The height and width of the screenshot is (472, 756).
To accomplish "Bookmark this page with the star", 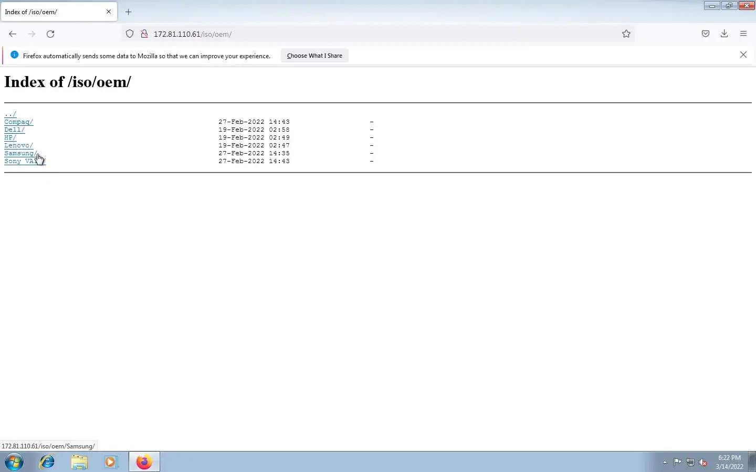I will (x=626, y=34).
